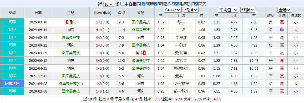Click the corner count 9-3
This screenshot has height=103, width=304.
[x=121, y=22]
